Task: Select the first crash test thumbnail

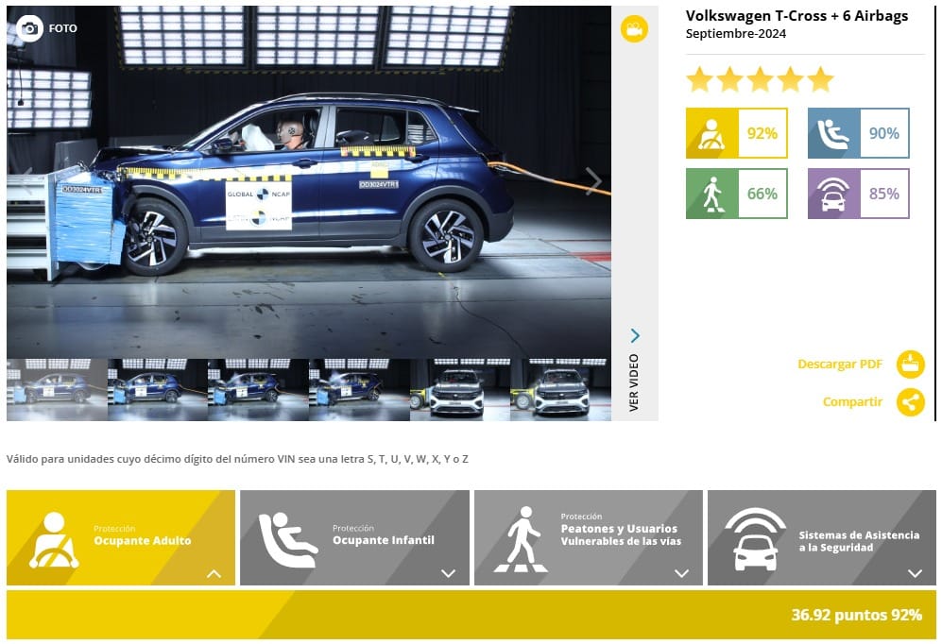Action: 57,389
